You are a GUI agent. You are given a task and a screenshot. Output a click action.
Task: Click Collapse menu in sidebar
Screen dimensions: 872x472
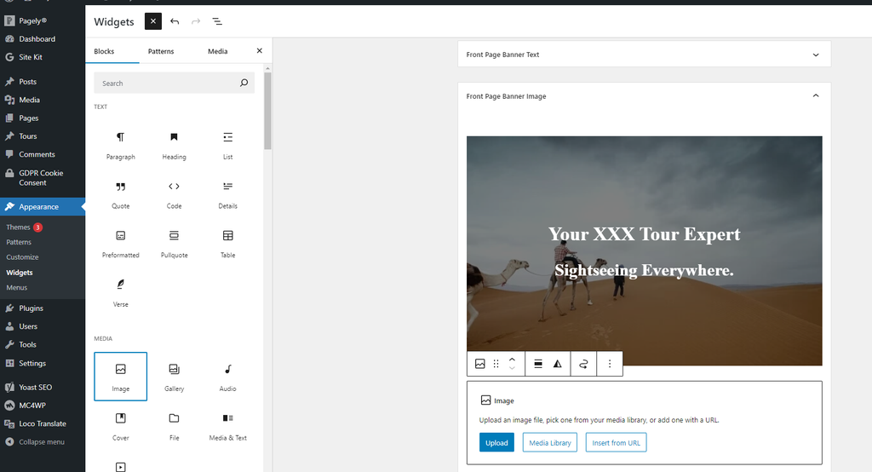(x=43, y=442)
